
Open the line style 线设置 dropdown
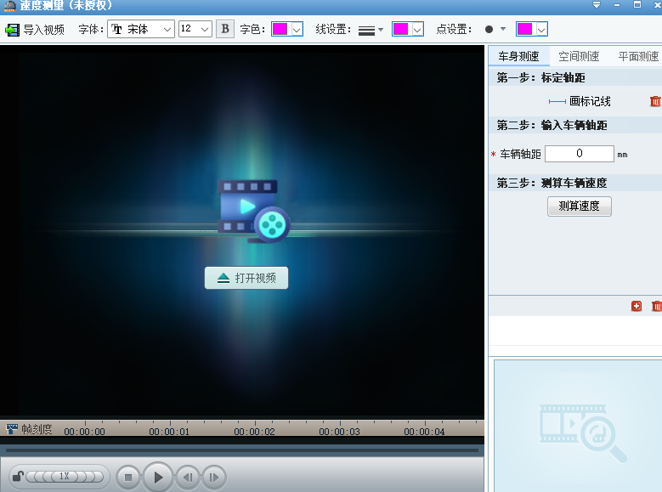[371, 30]
